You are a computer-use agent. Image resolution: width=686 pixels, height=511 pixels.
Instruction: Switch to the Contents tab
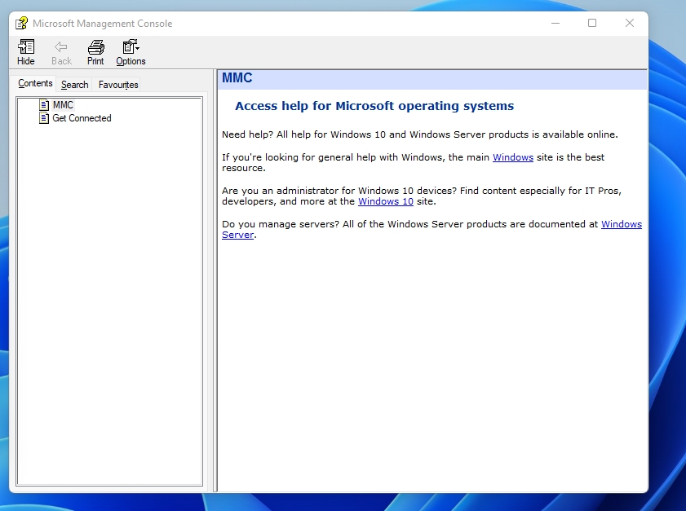click(x=35, y=84)
